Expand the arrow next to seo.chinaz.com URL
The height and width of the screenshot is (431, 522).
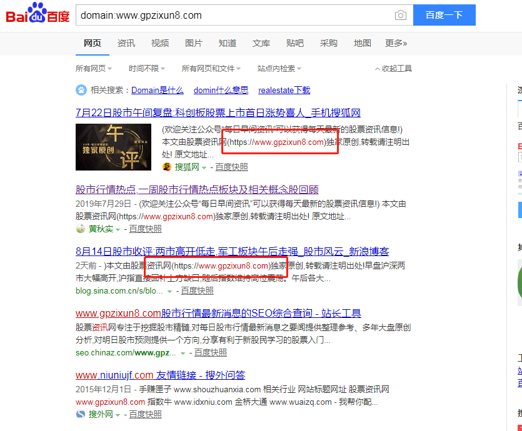(x=183, y=353)
